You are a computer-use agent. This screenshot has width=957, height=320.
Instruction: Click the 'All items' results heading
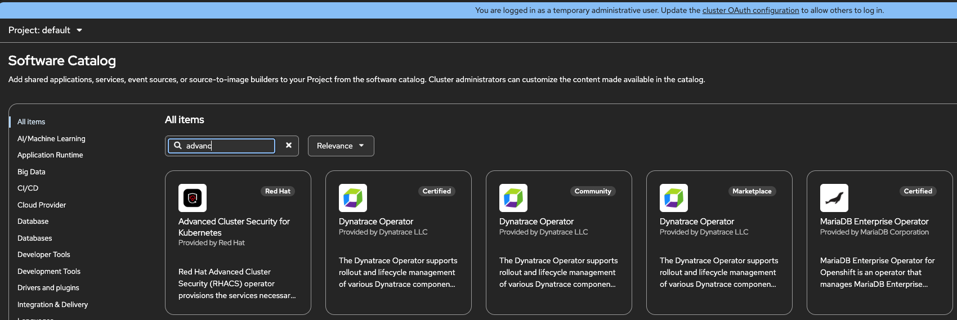pyautogui.click(x=185, y=120)
